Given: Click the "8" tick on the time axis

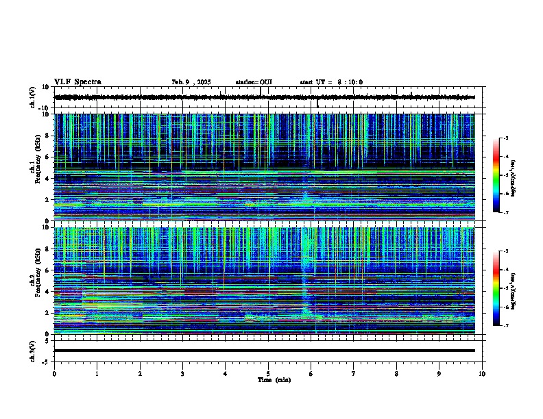Looking at the screenshot, I should (396, 374).
